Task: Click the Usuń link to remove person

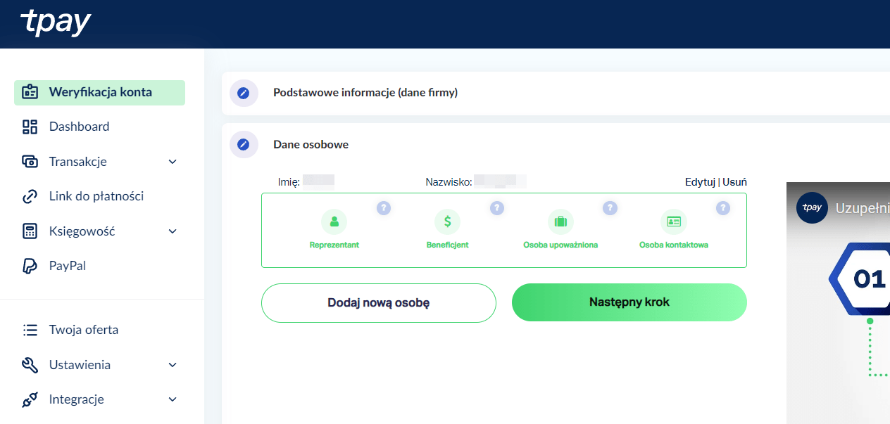Action: coord(734,182)
